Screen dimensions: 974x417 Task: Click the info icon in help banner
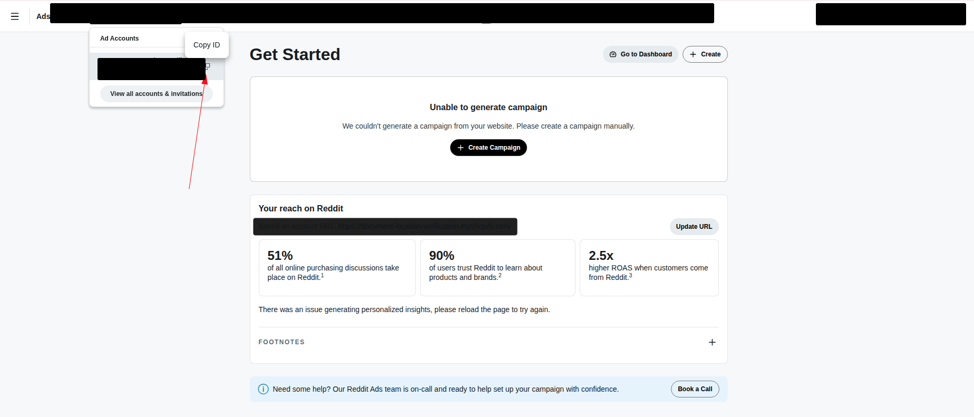point(263,389)
